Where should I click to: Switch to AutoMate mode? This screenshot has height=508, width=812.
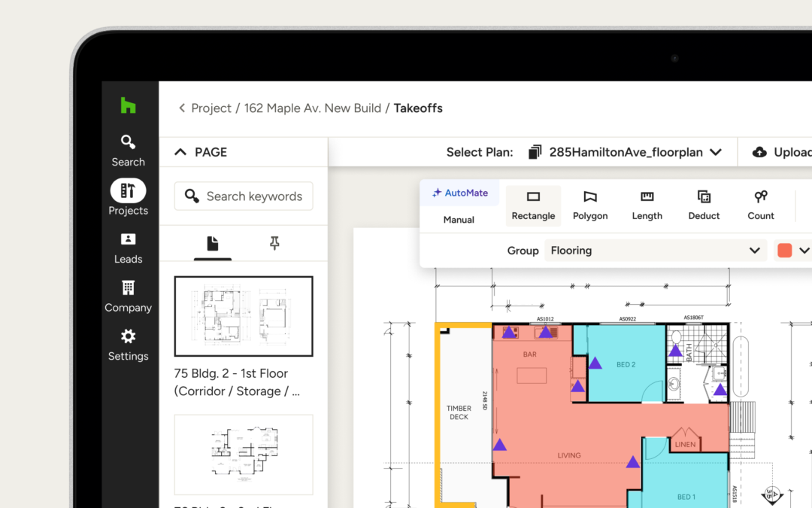460,193
